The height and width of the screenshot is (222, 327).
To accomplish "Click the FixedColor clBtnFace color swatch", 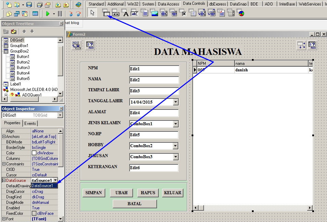I will point(34,213).
